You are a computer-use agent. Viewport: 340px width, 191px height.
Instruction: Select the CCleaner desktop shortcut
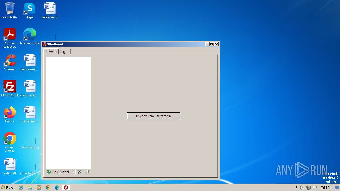click(x=10, y=63)
